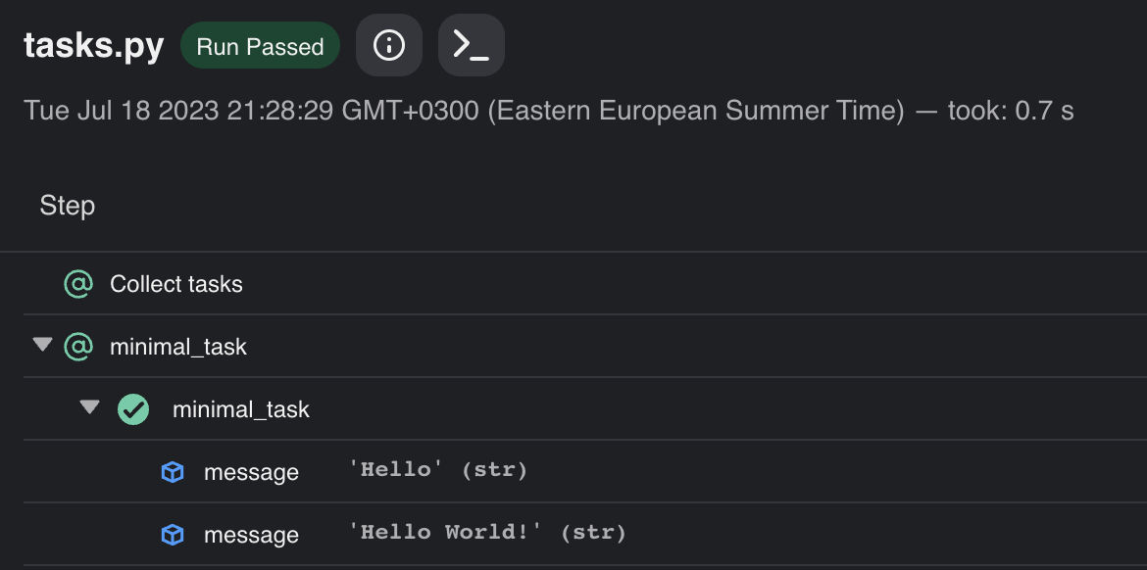1147x570 pixels.
Task: Click the Step column header
Action: click(68, 206)
